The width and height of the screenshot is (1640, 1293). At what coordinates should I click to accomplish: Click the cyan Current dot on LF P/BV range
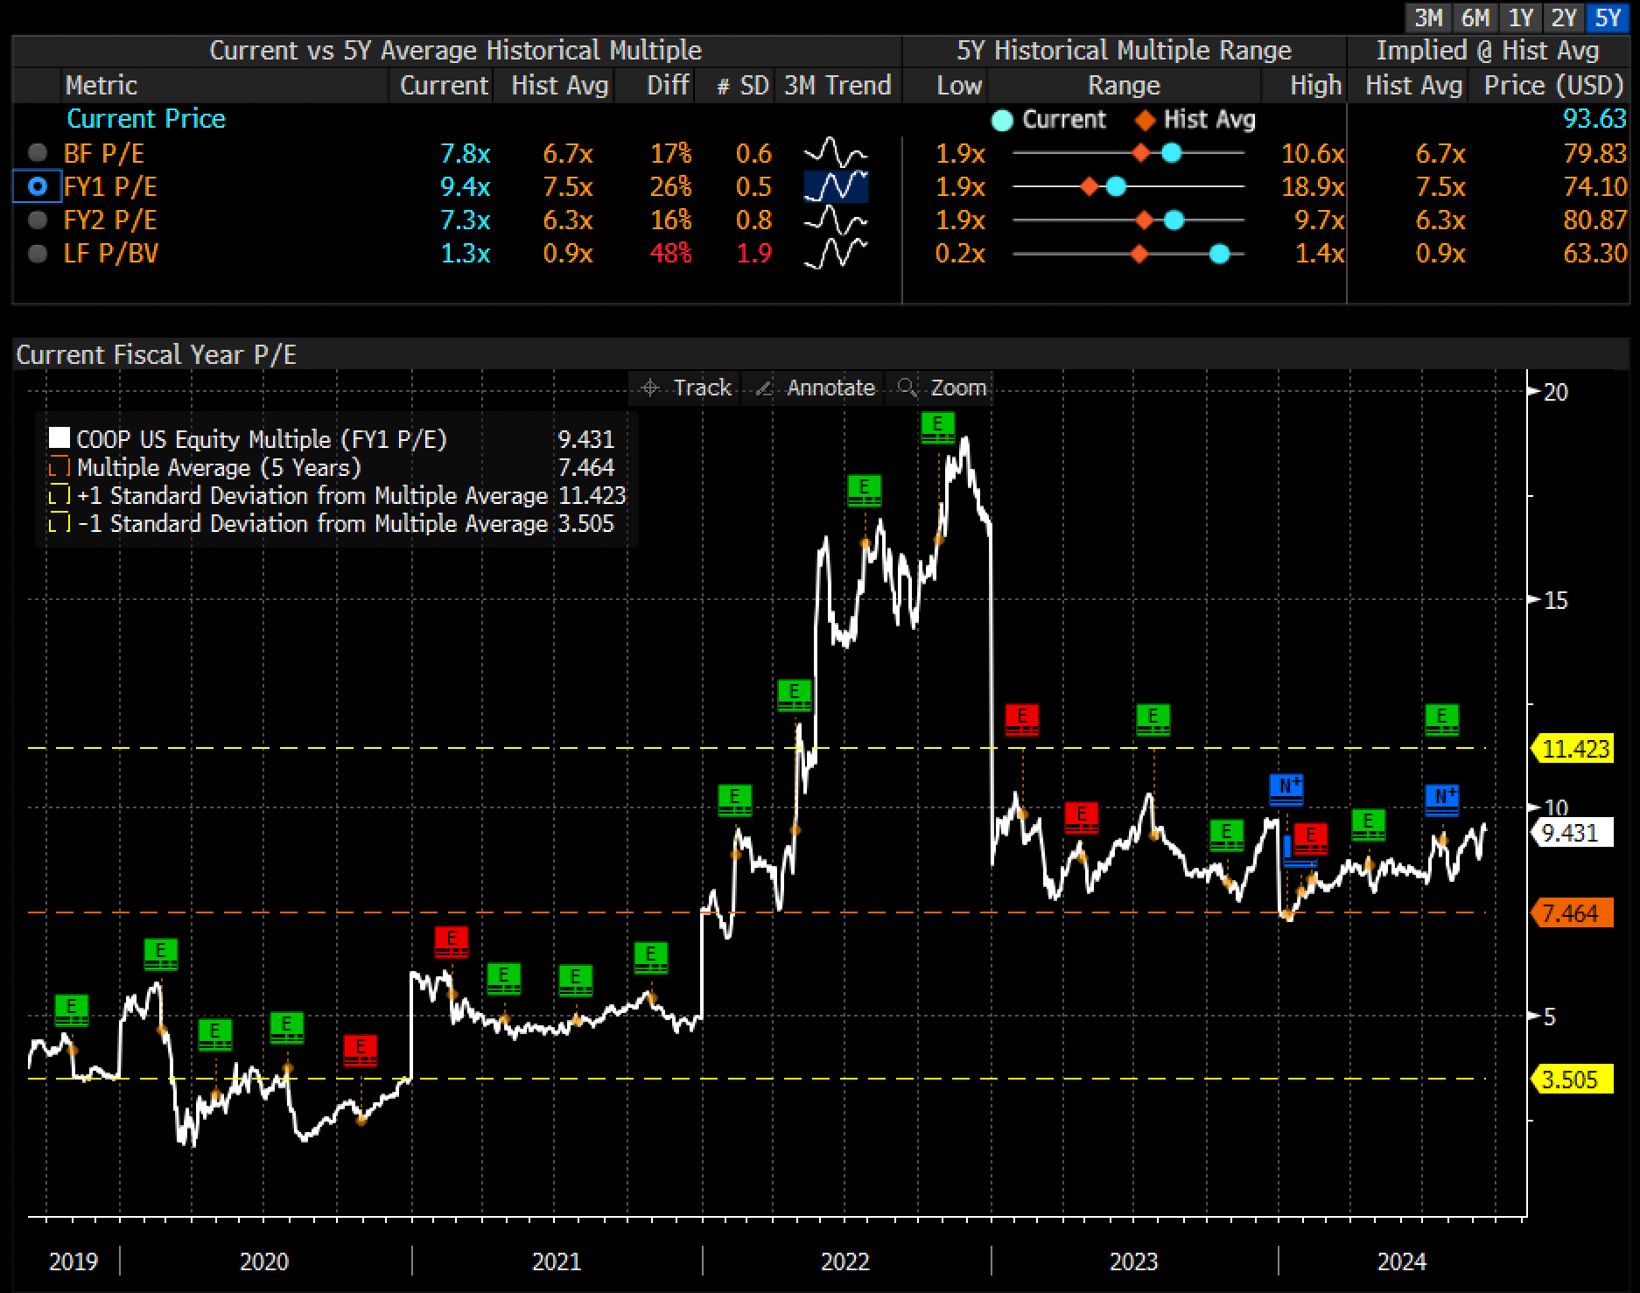pos(1219,254)
